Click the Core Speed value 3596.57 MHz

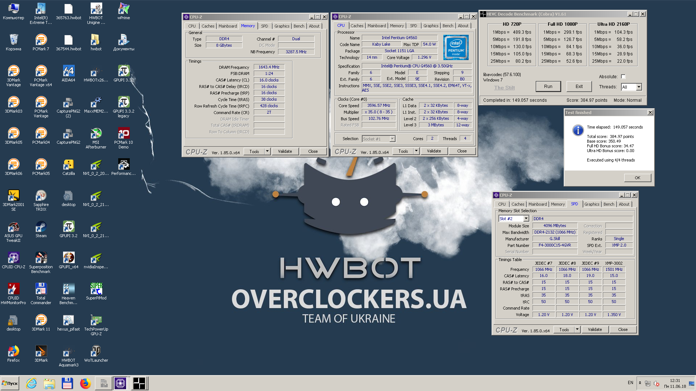coord(378,106)
